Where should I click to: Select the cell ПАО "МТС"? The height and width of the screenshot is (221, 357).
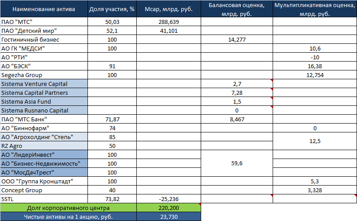[x=44, y=22]
